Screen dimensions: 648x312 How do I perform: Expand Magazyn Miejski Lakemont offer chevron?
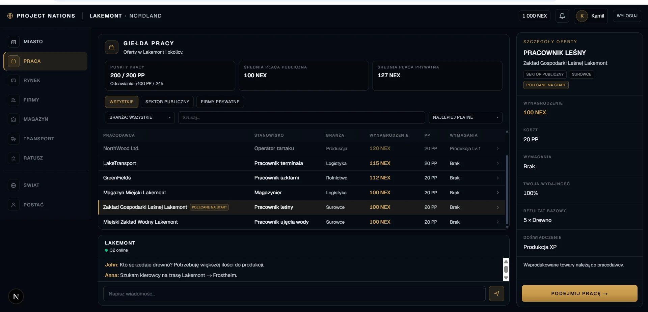[x=497, y=193]
